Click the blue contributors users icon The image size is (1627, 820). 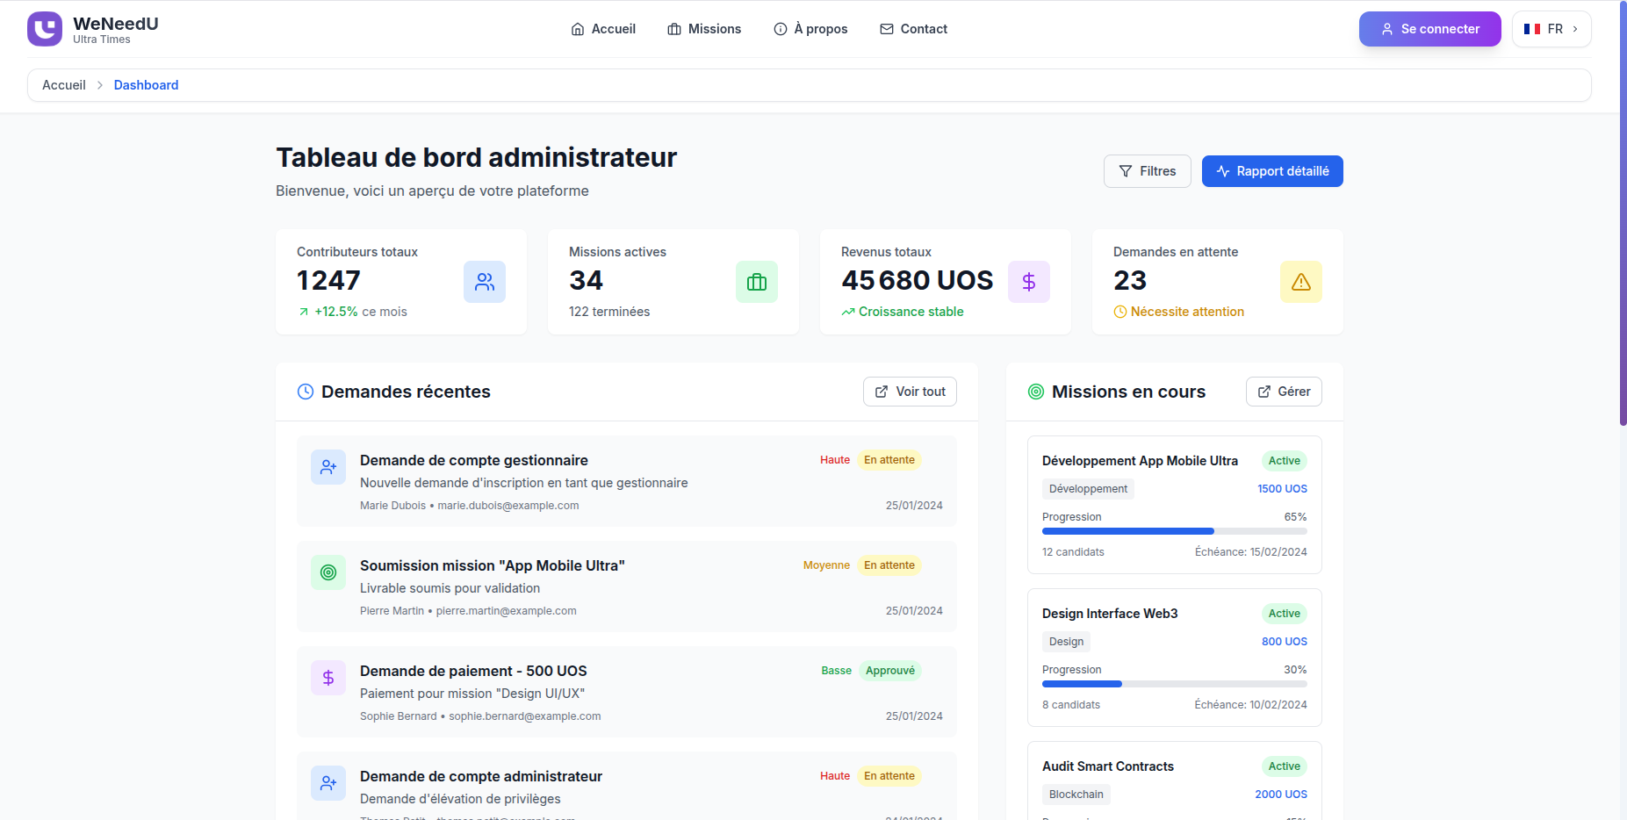(x=485, y=282)
